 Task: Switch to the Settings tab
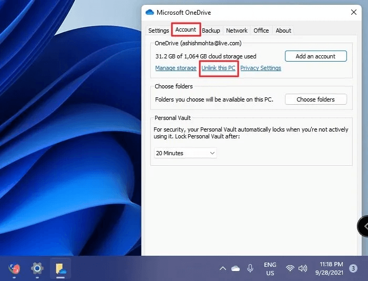158,31
